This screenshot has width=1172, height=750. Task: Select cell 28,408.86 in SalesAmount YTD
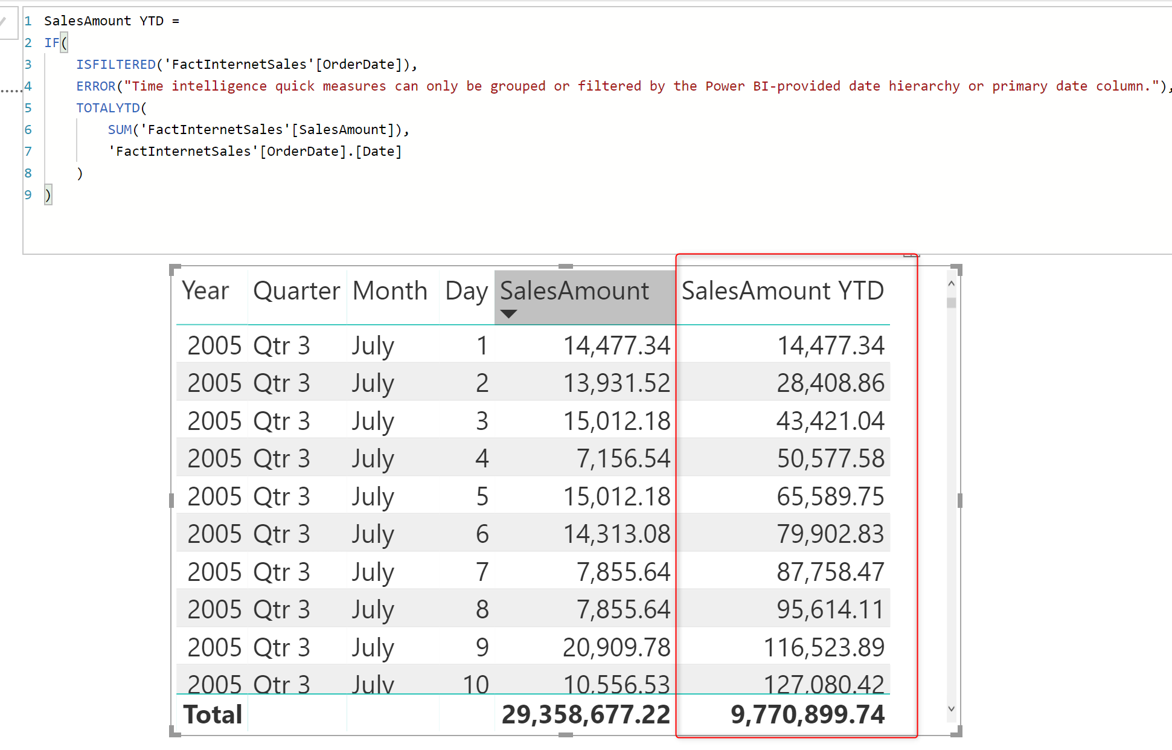[830, 383]
